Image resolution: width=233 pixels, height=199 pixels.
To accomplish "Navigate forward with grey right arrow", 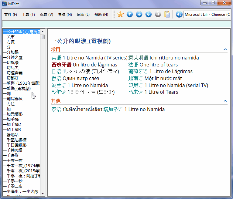I will [158, 14].
